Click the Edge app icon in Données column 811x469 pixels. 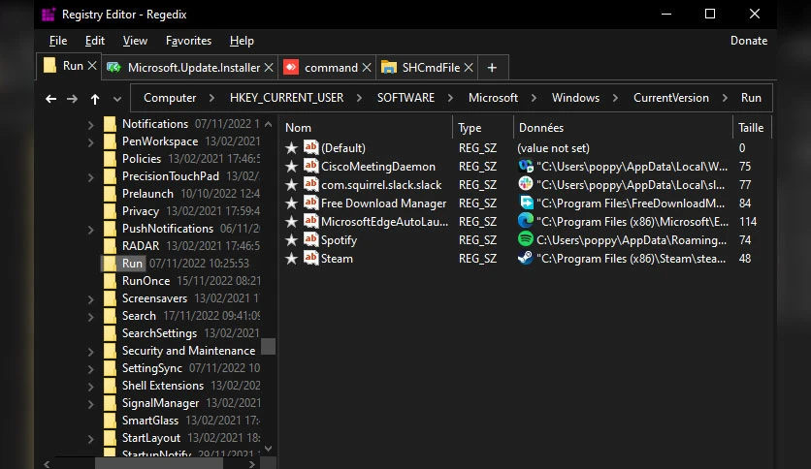click(526, 221)
